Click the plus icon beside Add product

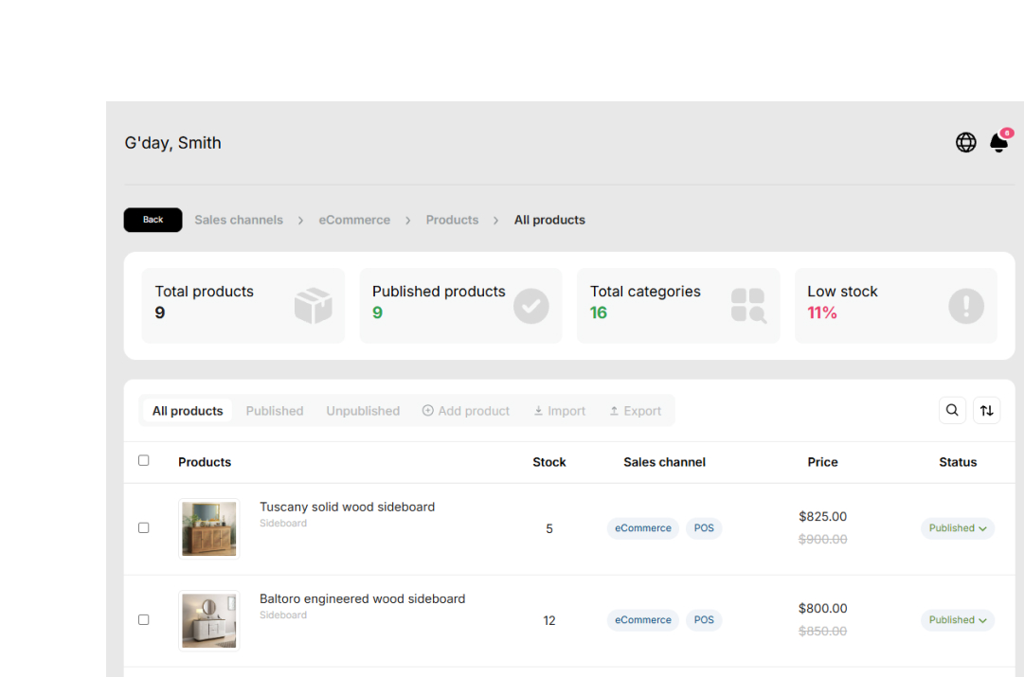coord(428,411)
